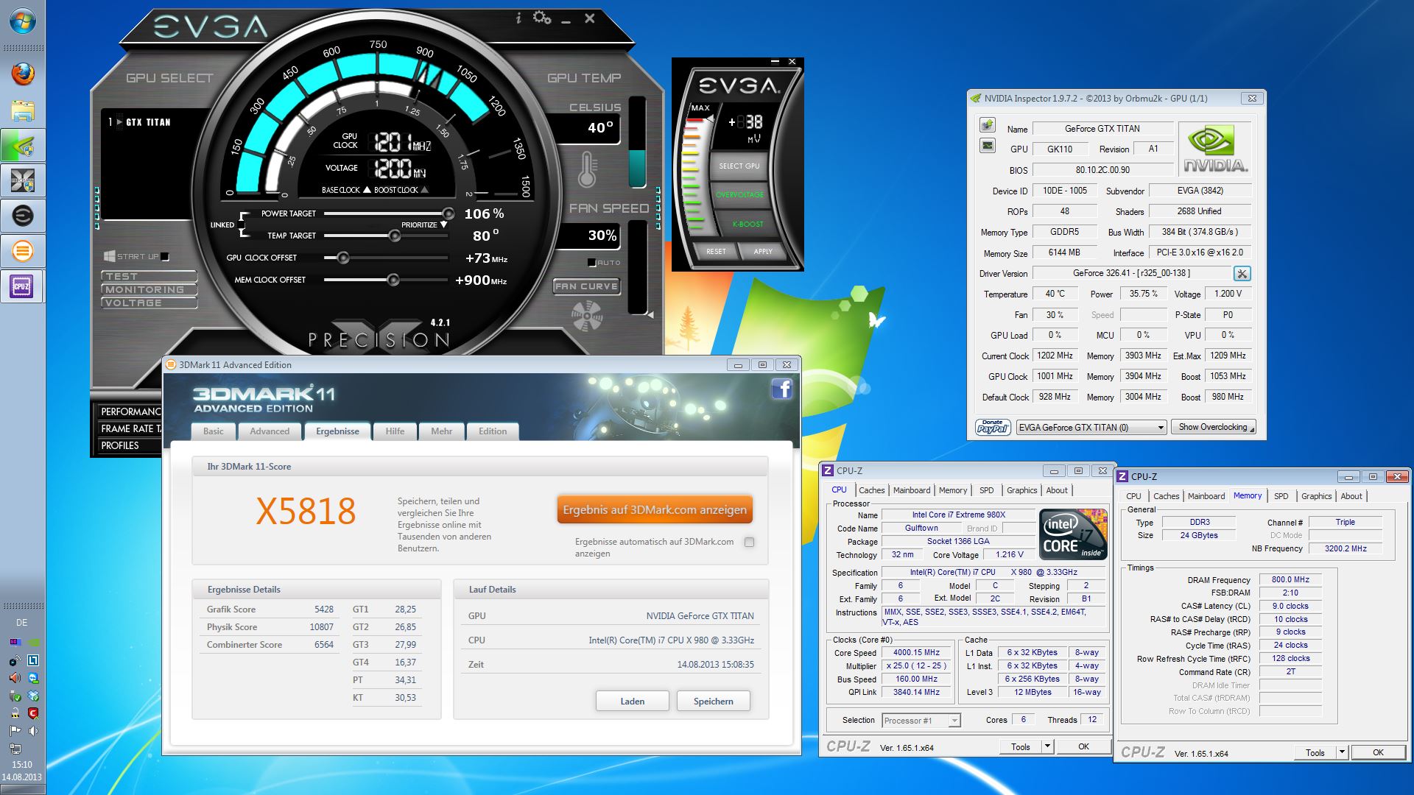Open Windows Explorer from the taskbar
Viewport: 1414px width, 795px height.
coord(23,110)
